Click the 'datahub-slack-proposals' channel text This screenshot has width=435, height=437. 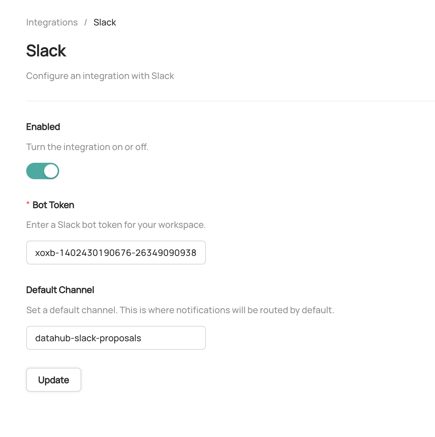pos(88,338)
